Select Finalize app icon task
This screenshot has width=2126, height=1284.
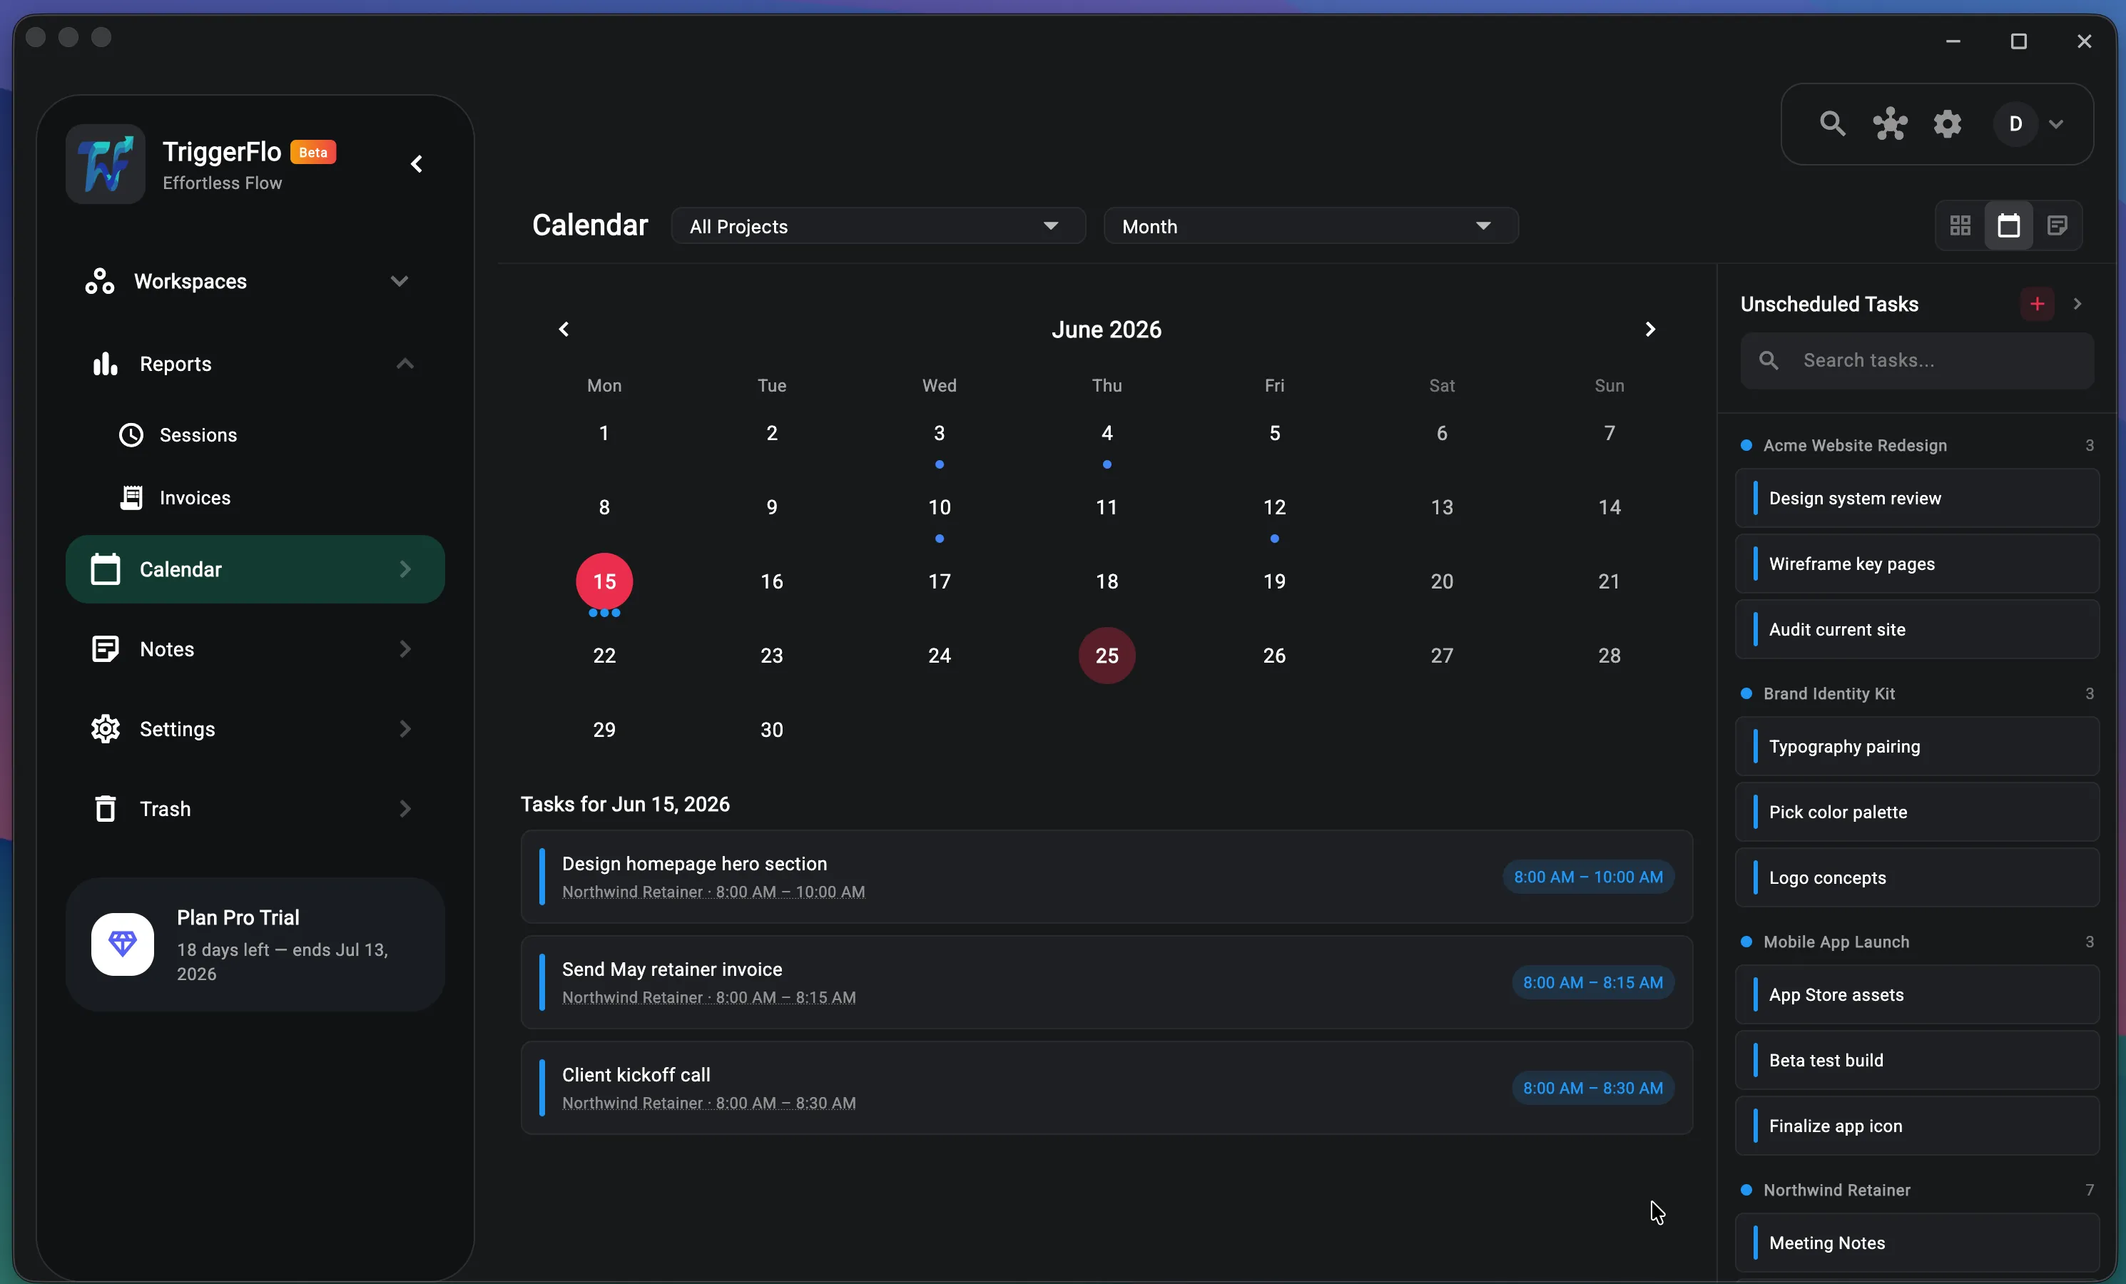pos(1917,1126)
